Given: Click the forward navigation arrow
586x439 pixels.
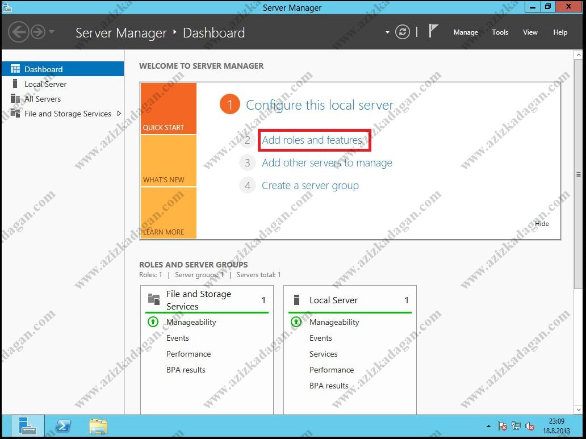Looking at the screenshot, I should tap(37, 32).
